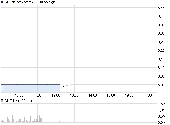The image size is (170, 125).
Task: Click the 0,0M volume axis label
Action: pos(162,123)
